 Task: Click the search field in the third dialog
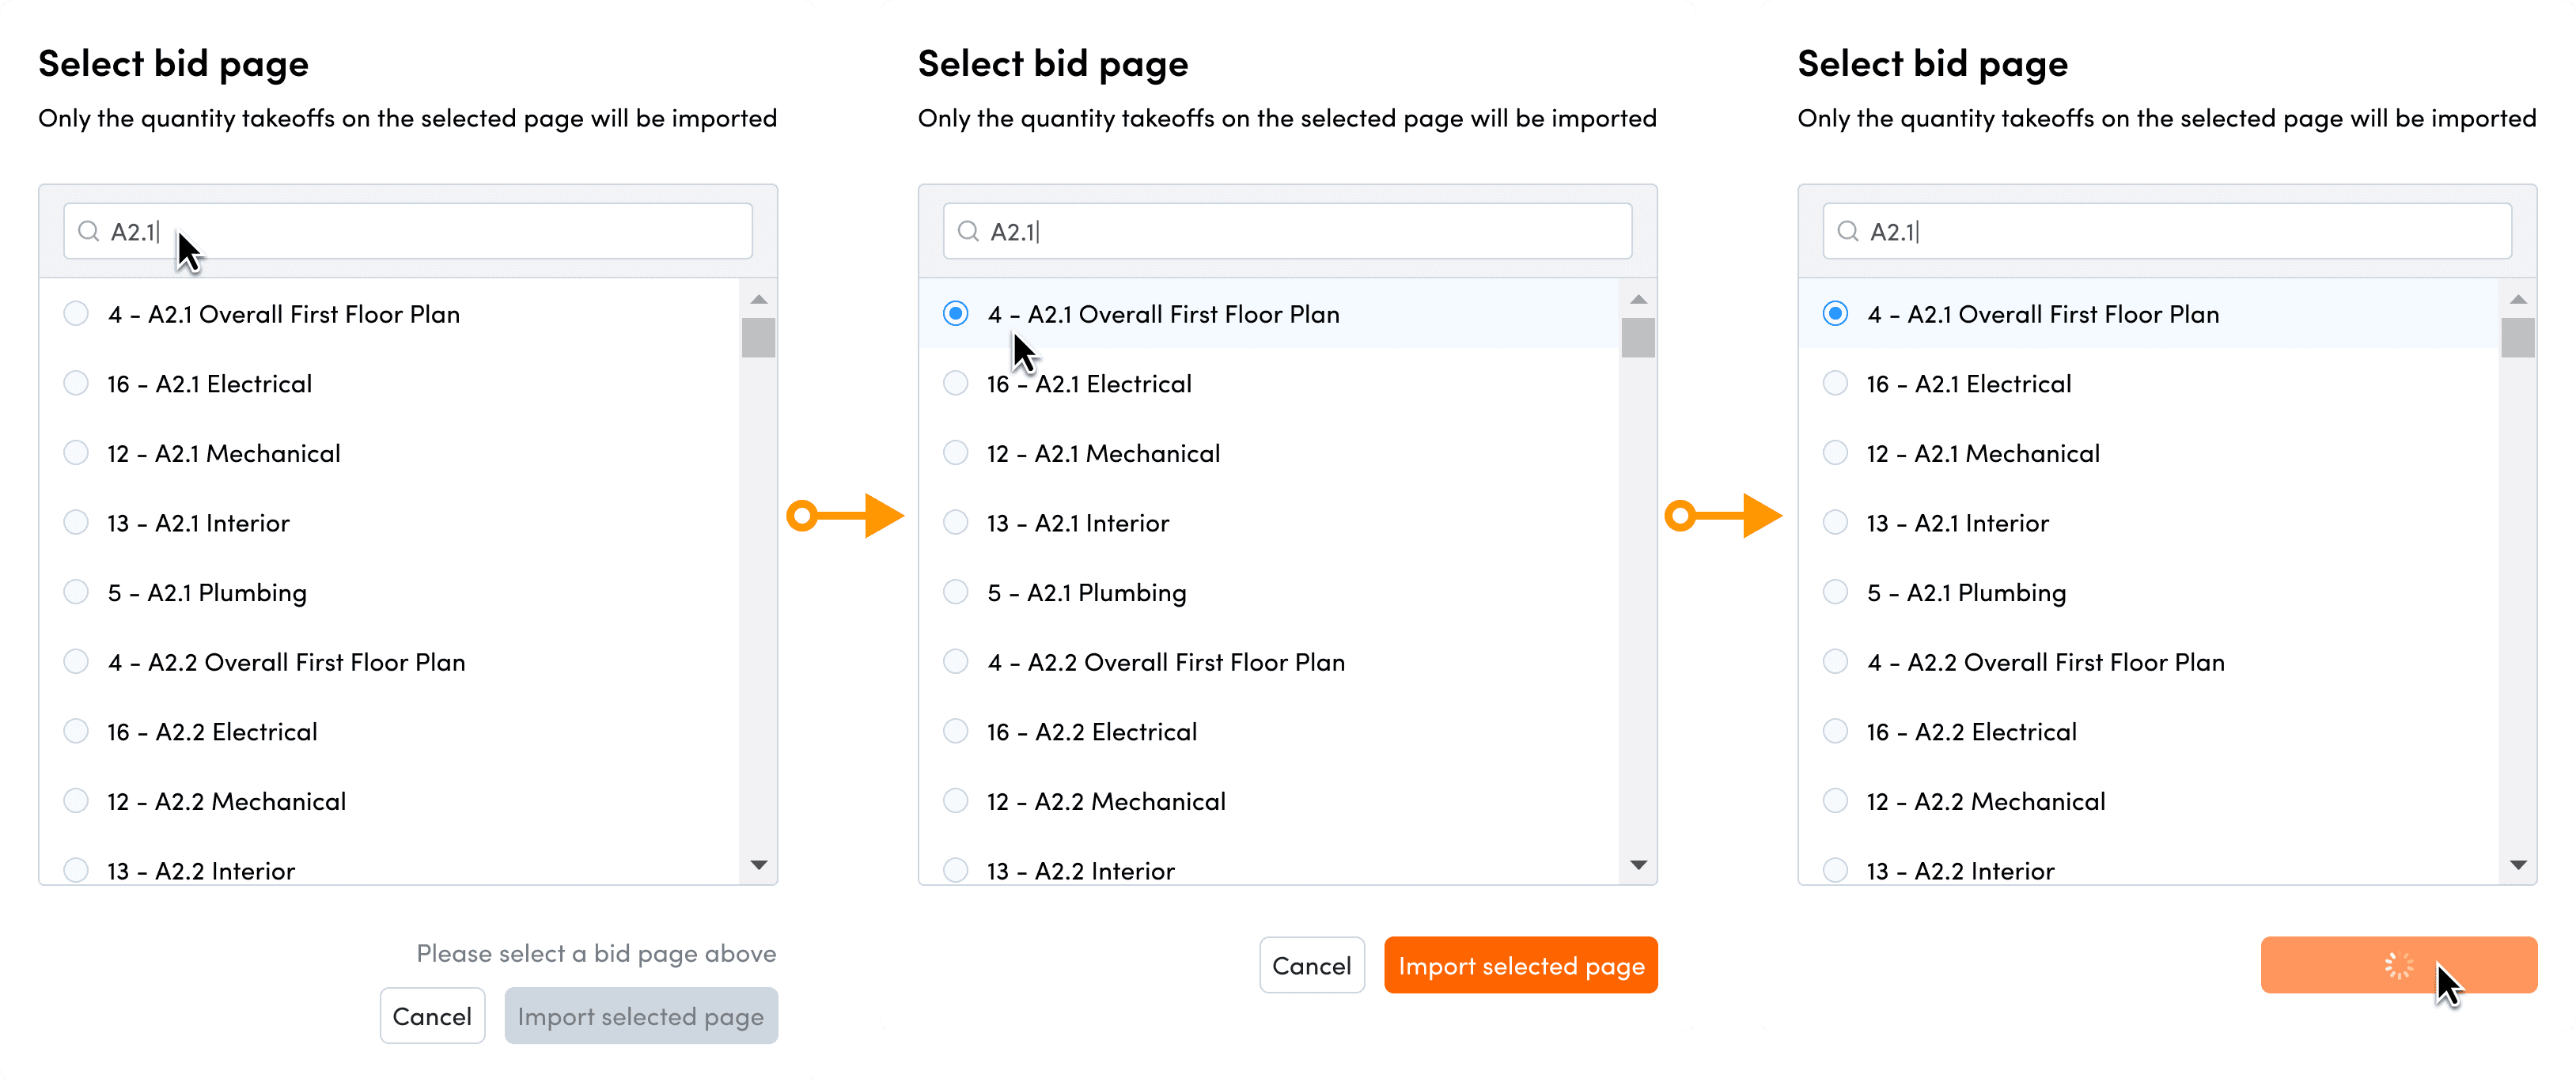tap(2167, 231)
